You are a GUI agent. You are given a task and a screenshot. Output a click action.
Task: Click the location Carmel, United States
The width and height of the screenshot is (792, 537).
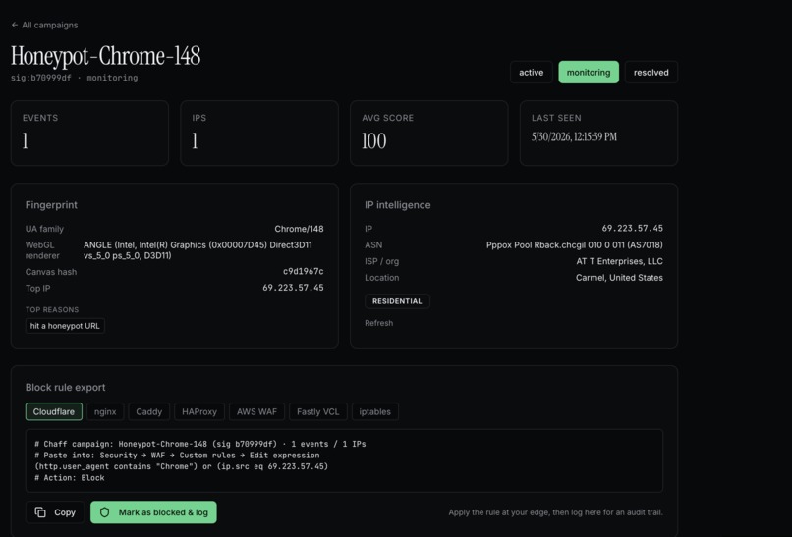[x=619, y=278]
